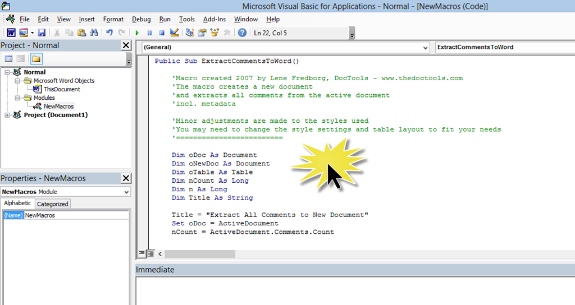
Task: Click the VBA window system menu icon
Action: point(6,6)
